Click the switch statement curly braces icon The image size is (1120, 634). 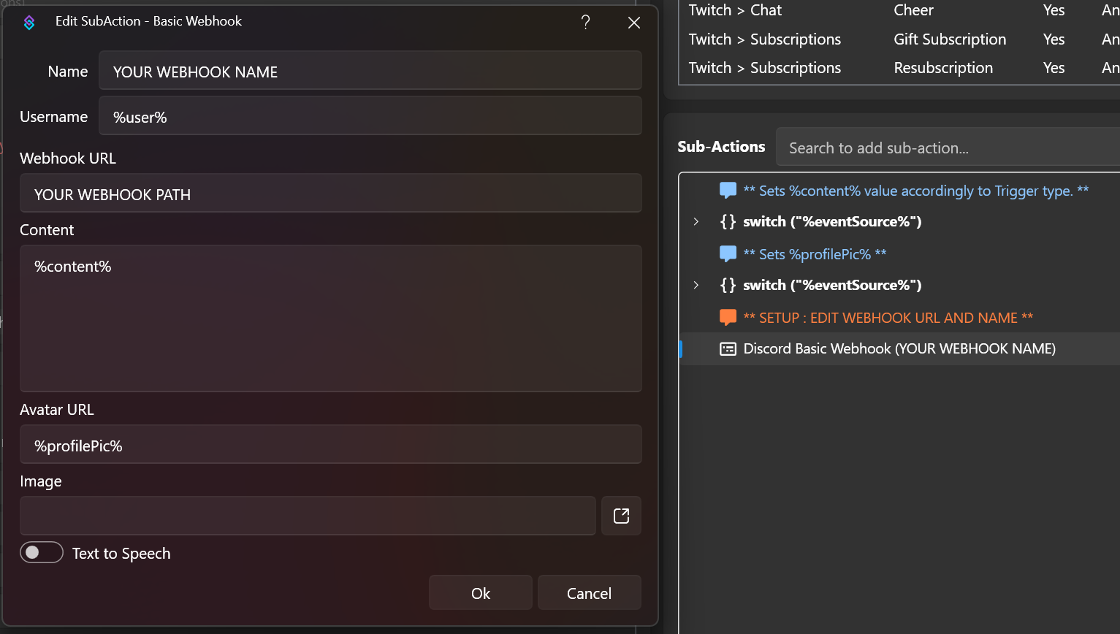pyautogui.click(x=728, y=221)
